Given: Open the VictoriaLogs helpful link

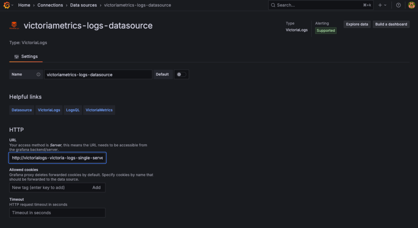Looking at the screenshot, I should click(49, 110).
